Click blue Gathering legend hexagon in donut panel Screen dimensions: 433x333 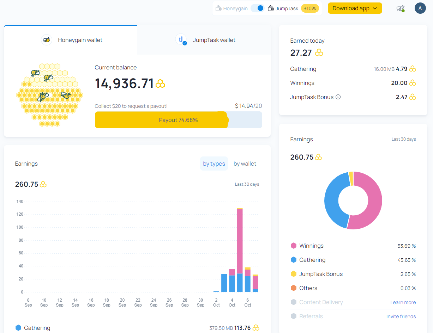click(294, 260)
